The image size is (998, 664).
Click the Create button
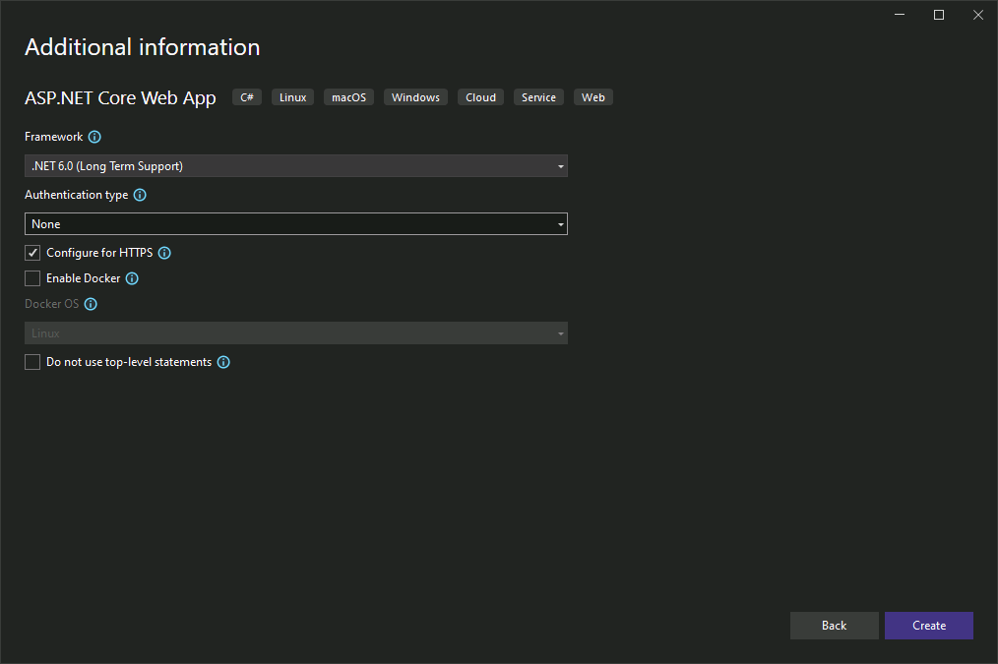(929, 626)
